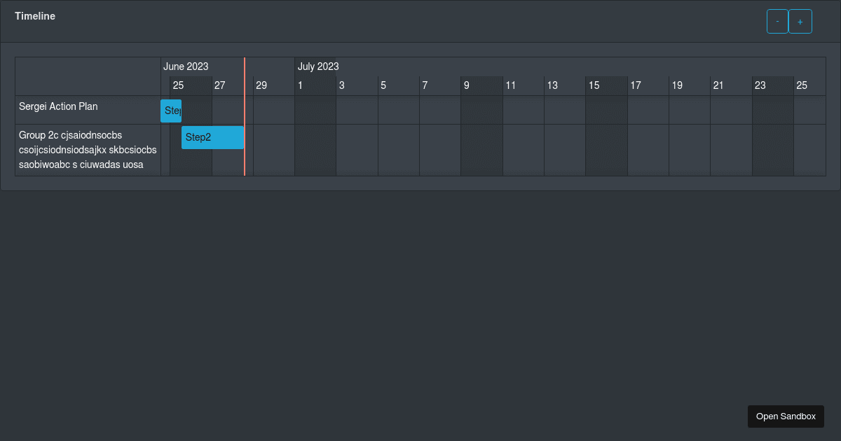Screen dimensions: 841x441
Task: Click the zoom out minus button
Action: click(777, 21)
